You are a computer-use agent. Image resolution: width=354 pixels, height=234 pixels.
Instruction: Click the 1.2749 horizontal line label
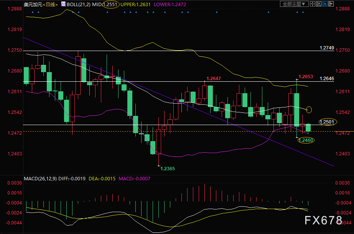pos(327,48)
